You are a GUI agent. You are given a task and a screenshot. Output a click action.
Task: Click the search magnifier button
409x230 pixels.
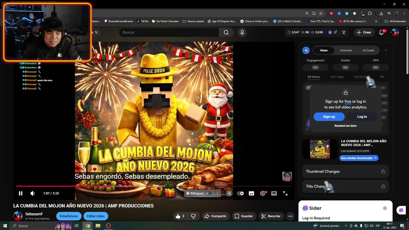pos(226,32)
